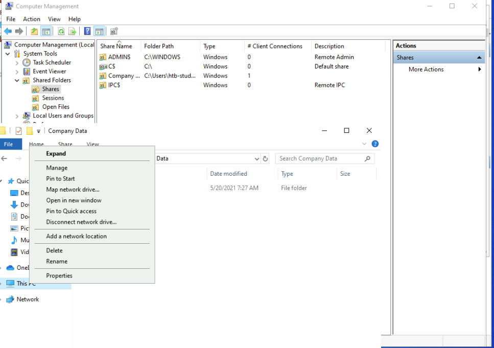Toggle the console tree visibility
Viewport: 494px width, 348px height.
pyautogui.click(x=46, y=31)
